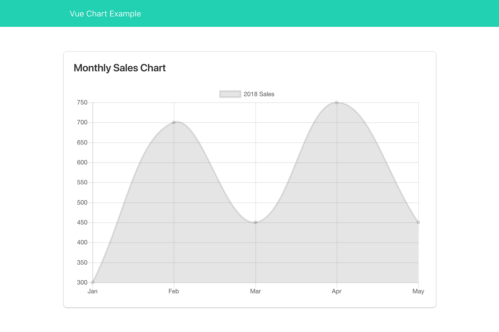Screen dimensions: 499x332
Task: Toggle the 2018 Sales label text
Action: (259, 94)
